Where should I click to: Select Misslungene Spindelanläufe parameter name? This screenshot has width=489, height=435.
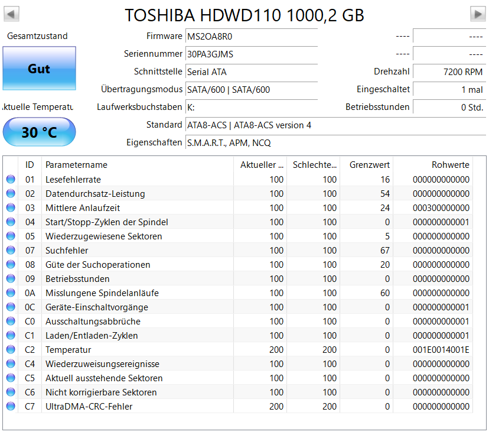tap(102, 293)
